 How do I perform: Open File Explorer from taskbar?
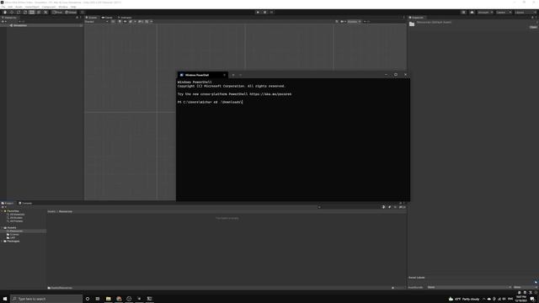[109, 299]
